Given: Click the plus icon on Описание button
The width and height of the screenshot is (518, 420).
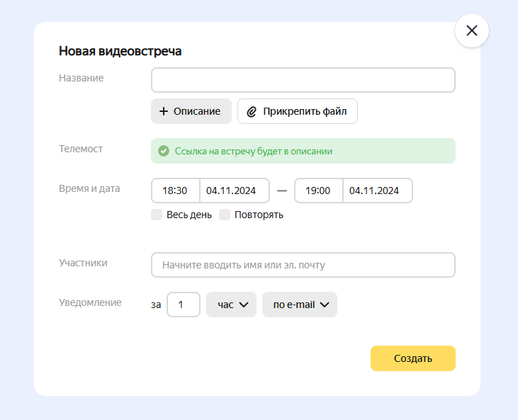Looking at the screenshot, I should pyautogui.click(x=164, y=111).
